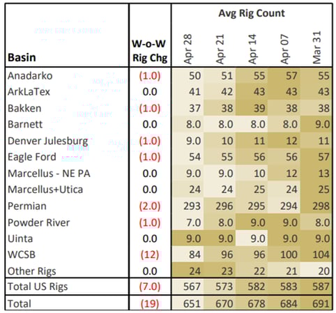Select Denver Julesburg Apr 07 value 12
This screenshot has height=313, width=336.
pos(291,141)
